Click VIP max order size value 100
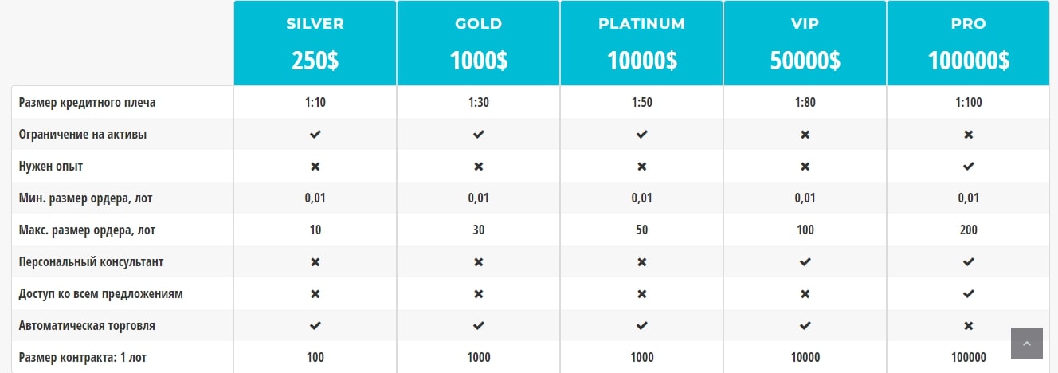Screen dimensions: 1058x373 (x=805, y=230)
